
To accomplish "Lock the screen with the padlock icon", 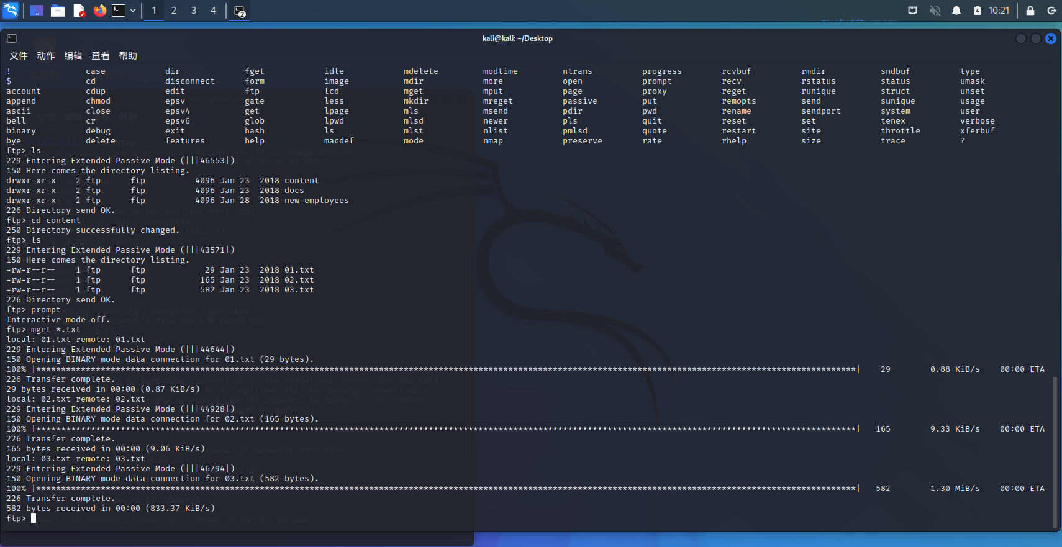I will pyautogui.click(x=1030, y=11).
